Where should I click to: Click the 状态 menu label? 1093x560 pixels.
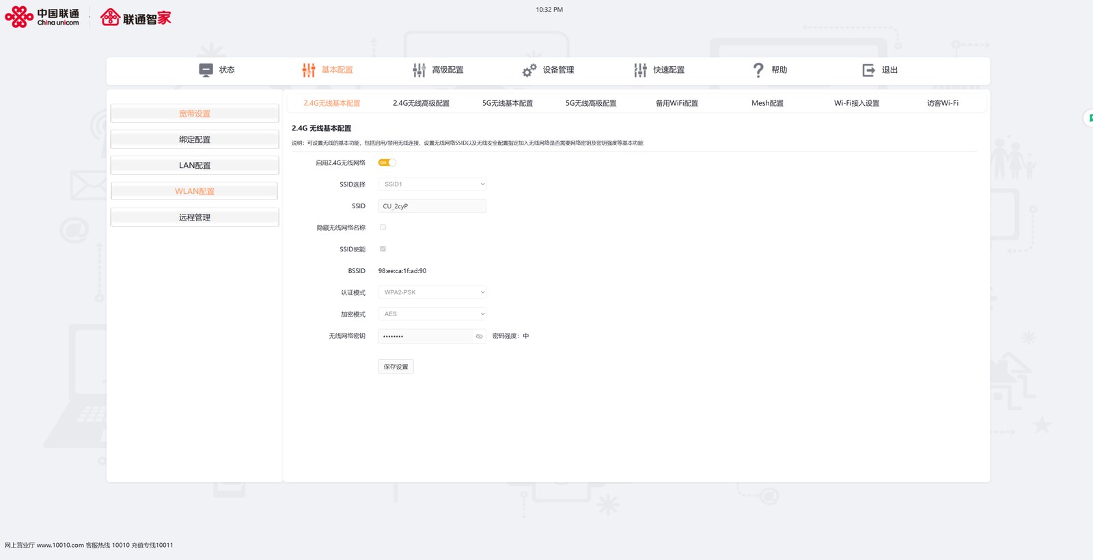[227, 70]
